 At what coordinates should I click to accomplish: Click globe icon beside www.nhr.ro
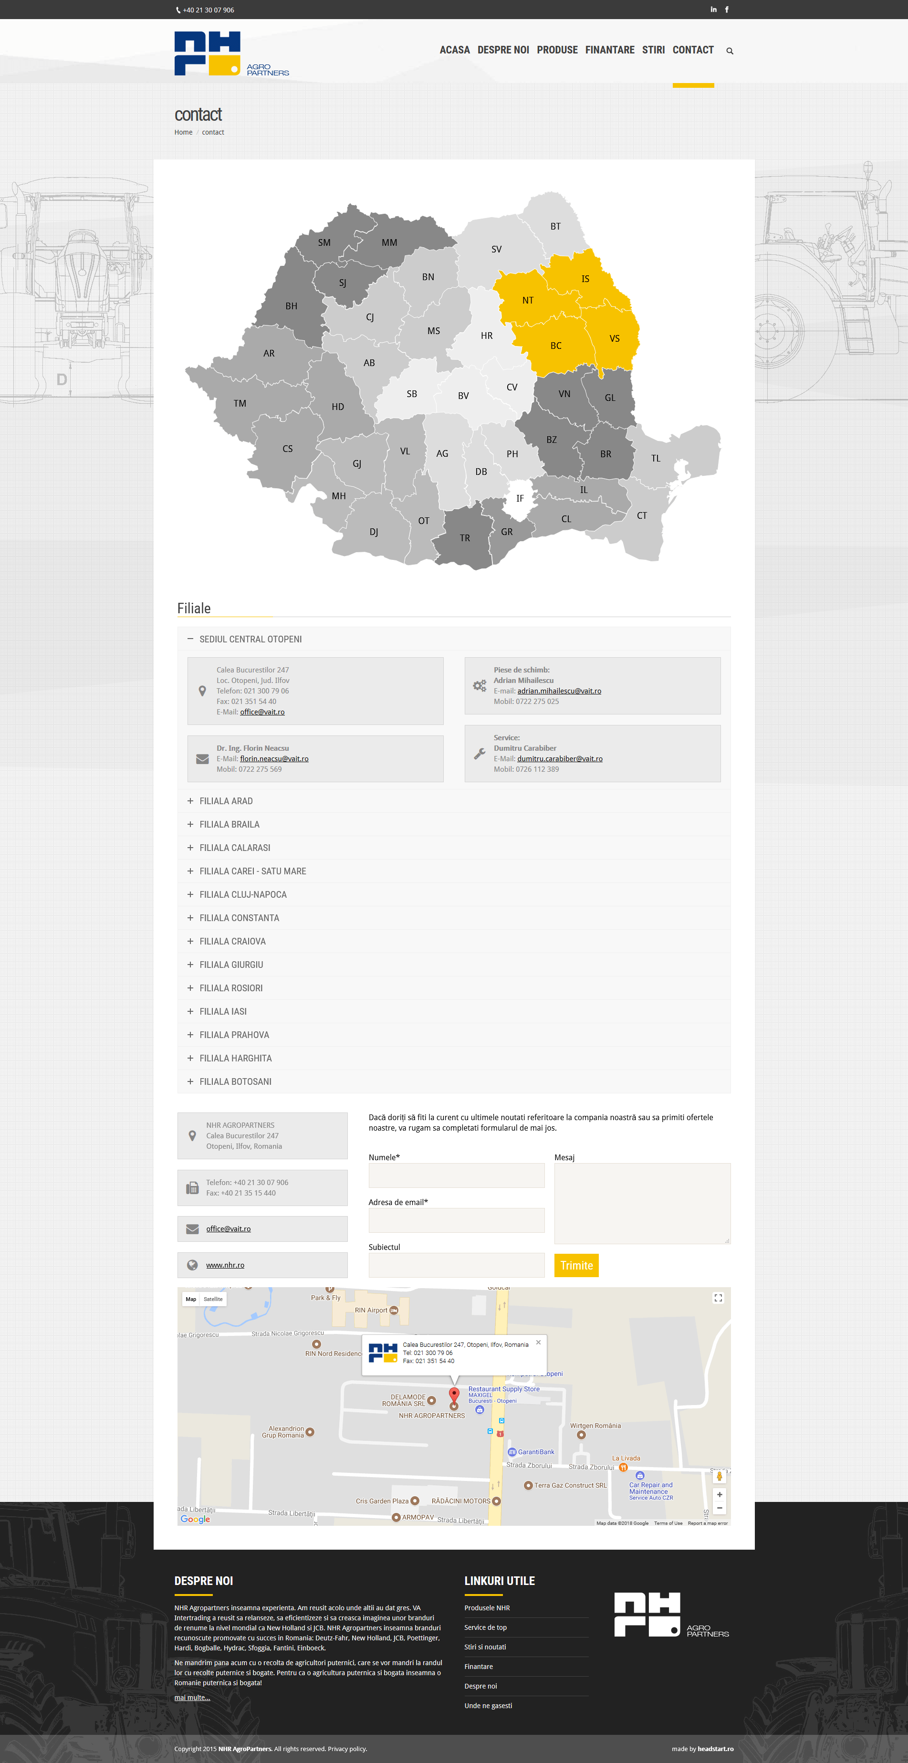[x=192, y=1265]
